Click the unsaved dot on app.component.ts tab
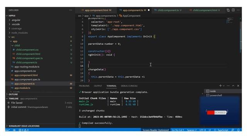Screen dimensions: 247x139 point(149,10)
